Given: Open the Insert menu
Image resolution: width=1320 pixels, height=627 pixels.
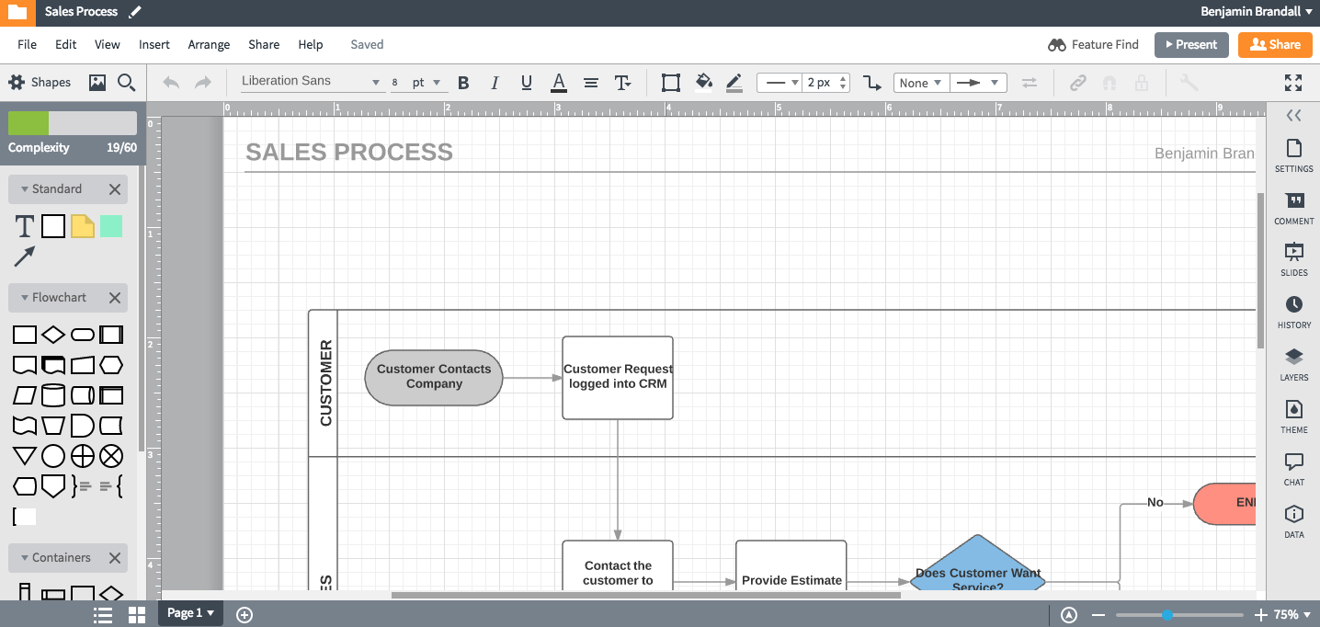Looking at the screenshot, I should tap(154, 44).
